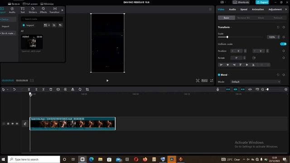This screenshot has height=163, width=290.
Task: Toggle the Blend checkbox
Action: [x=219, y=75]
